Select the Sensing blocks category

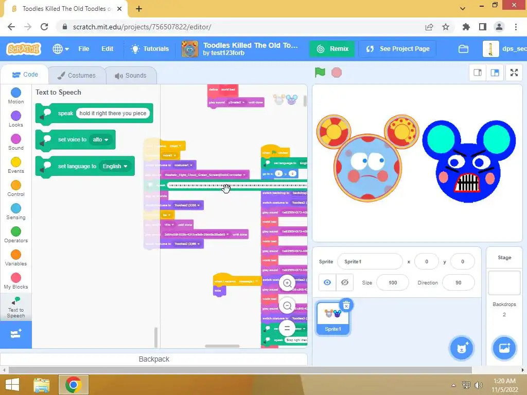[x=16, y=211]
